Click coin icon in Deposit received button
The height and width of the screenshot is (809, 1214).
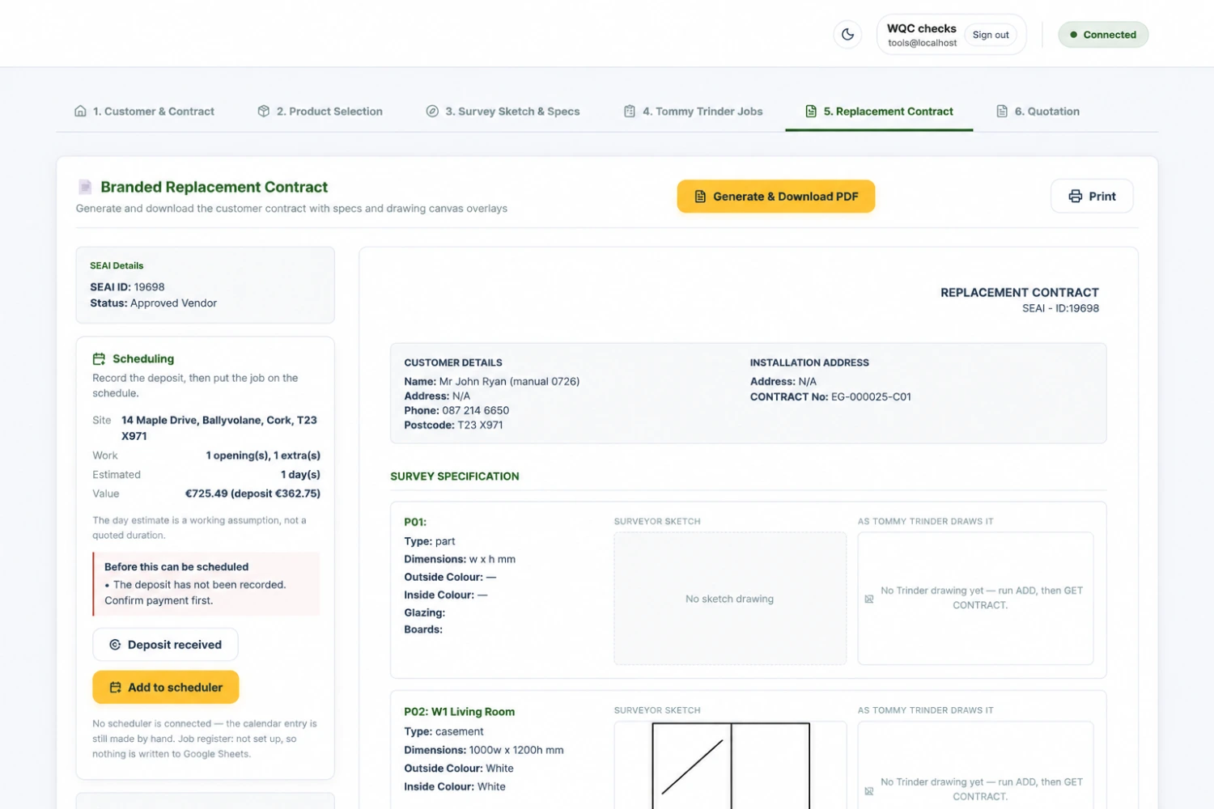(115, 645)
